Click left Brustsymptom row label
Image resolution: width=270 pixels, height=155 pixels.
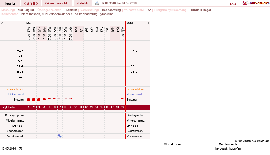coord(14,115)
